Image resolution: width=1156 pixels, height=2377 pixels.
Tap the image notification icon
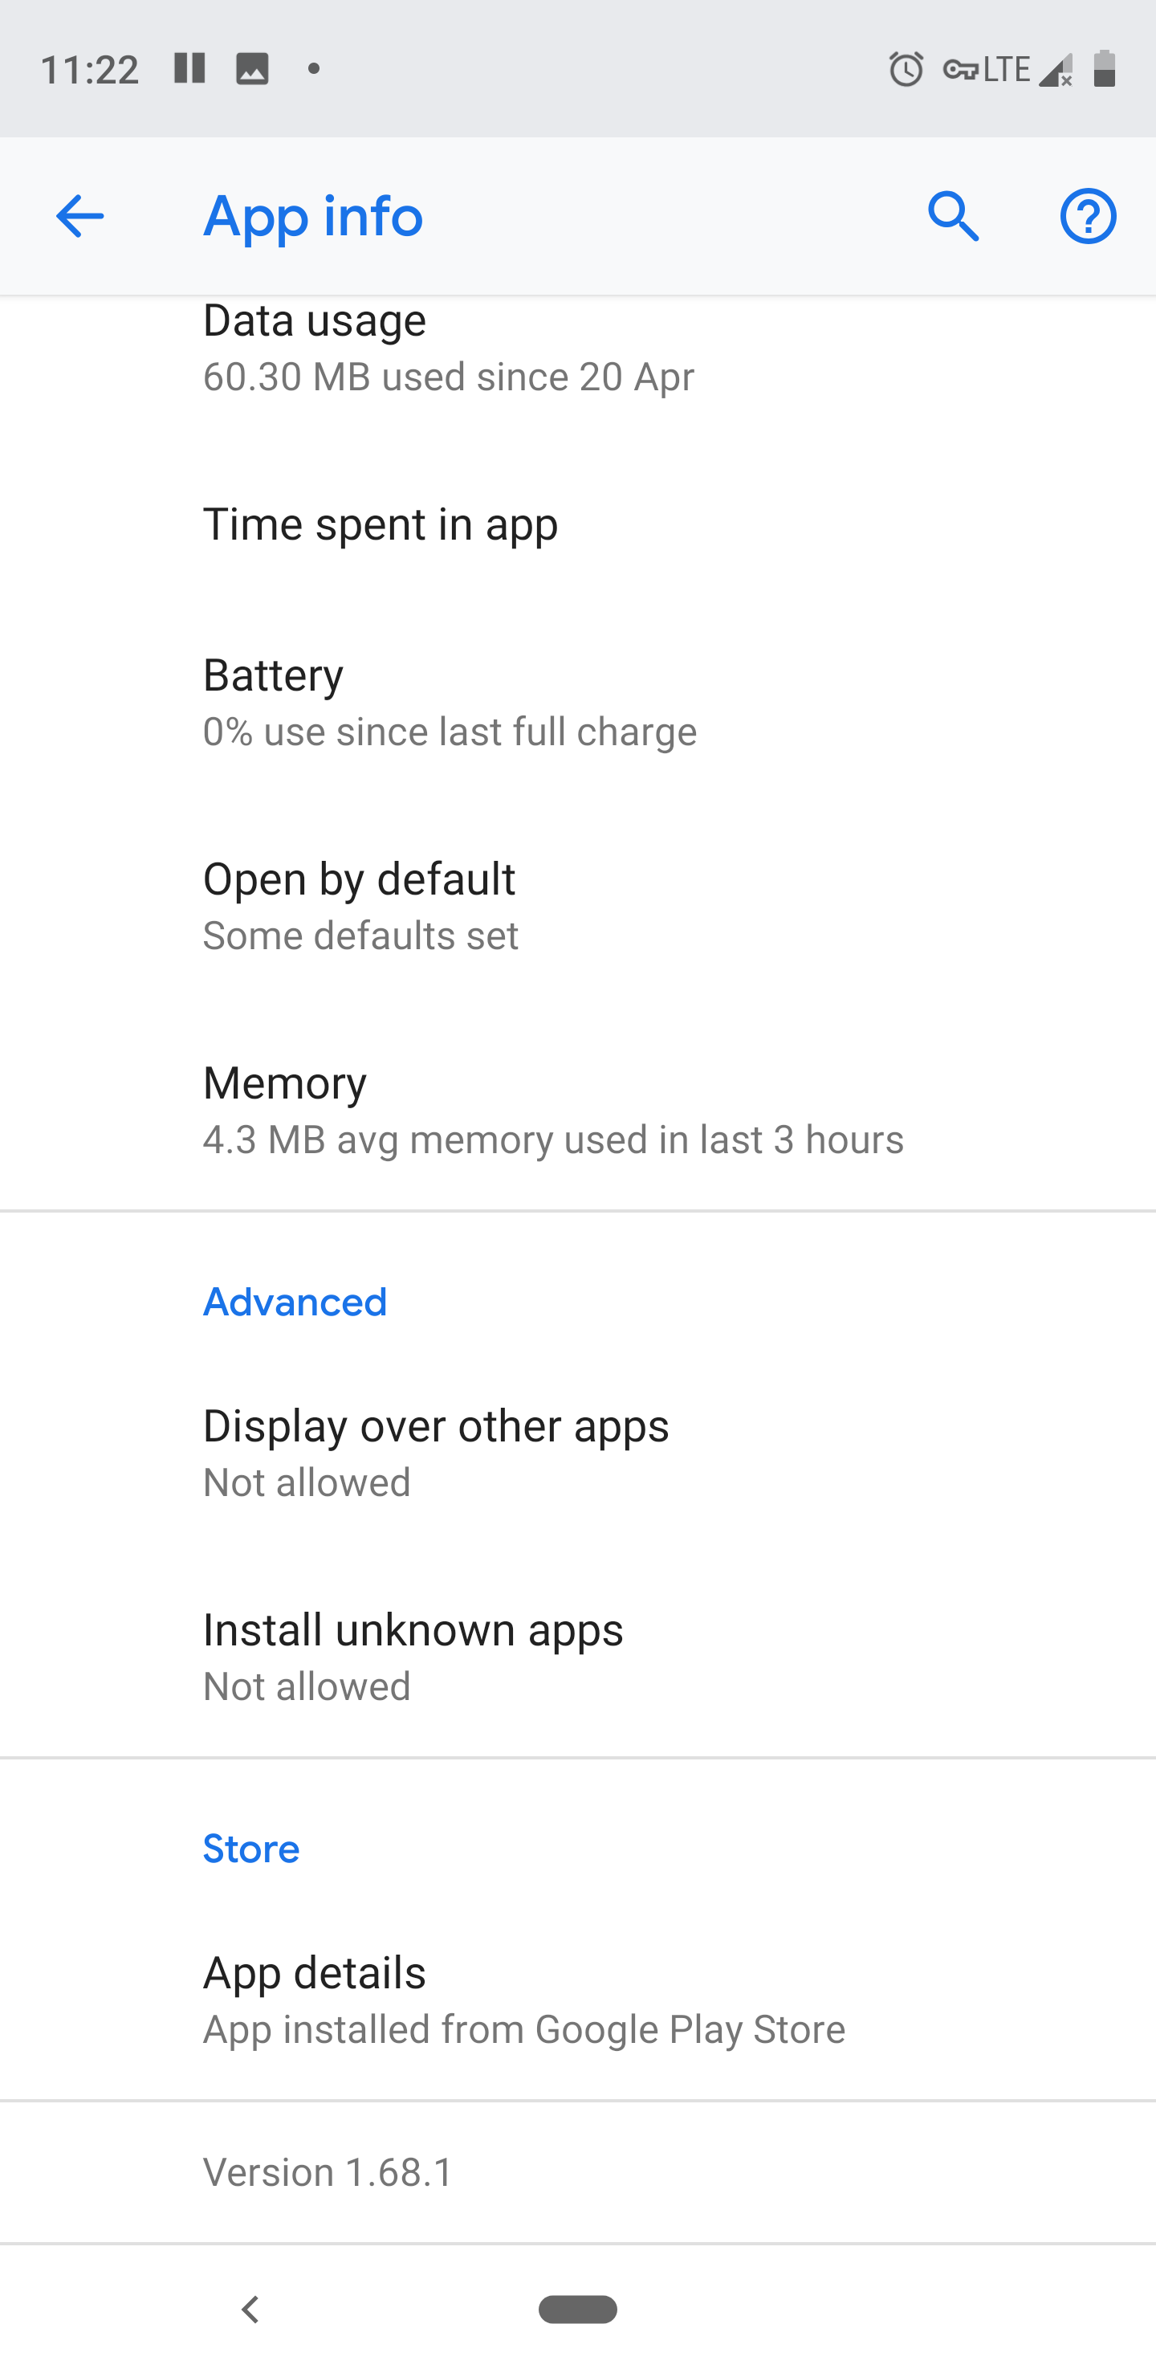[x=252, y=69]
